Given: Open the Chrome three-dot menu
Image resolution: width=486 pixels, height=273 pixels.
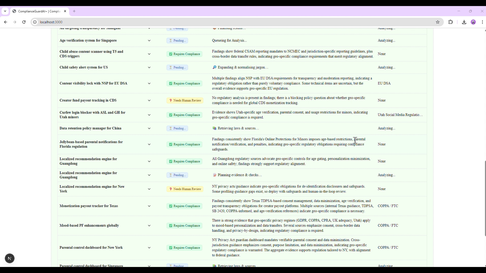Looking at the screenshot, I should [x=482, y=22].
